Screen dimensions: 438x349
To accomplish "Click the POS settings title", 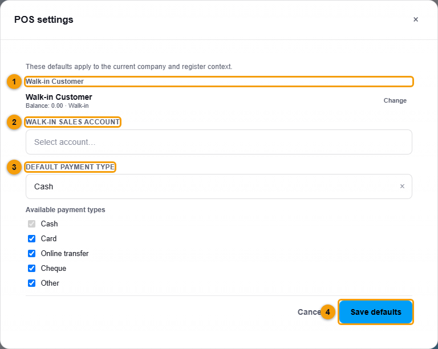I will click(43, 19).
